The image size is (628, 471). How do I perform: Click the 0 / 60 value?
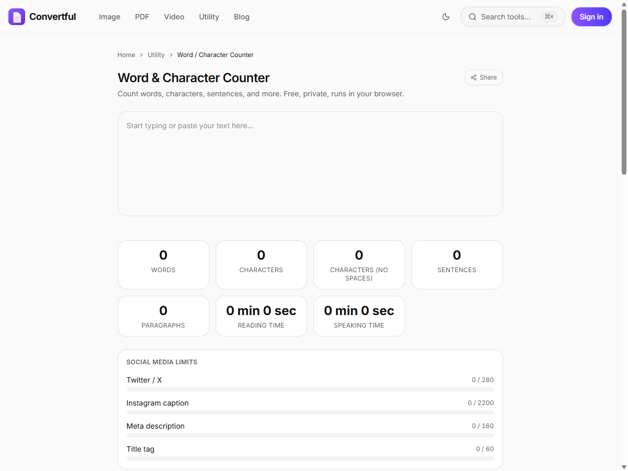(x=485, y=449)
